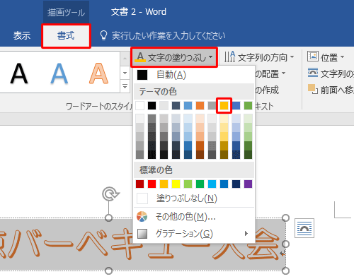This screenshot has height=279, width=354.
Task: Apply the blue WordArt style A
Action: (x=59, y=73)
